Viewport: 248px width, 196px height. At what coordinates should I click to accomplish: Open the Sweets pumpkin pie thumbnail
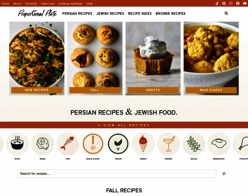point(153,55)
